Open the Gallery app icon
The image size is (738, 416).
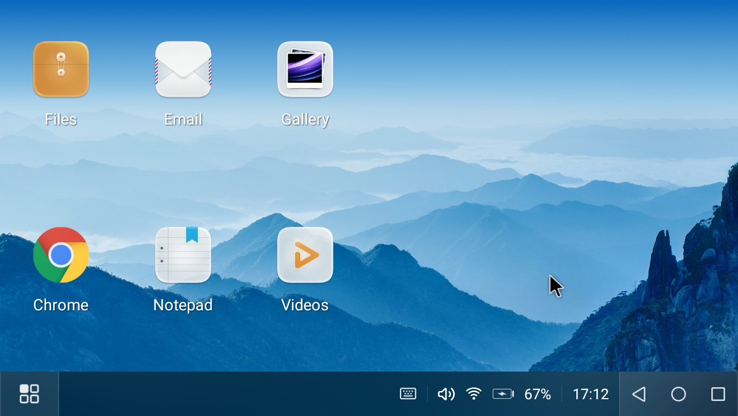point(305,69)
